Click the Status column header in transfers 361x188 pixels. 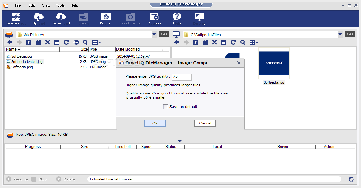(171, 147)
